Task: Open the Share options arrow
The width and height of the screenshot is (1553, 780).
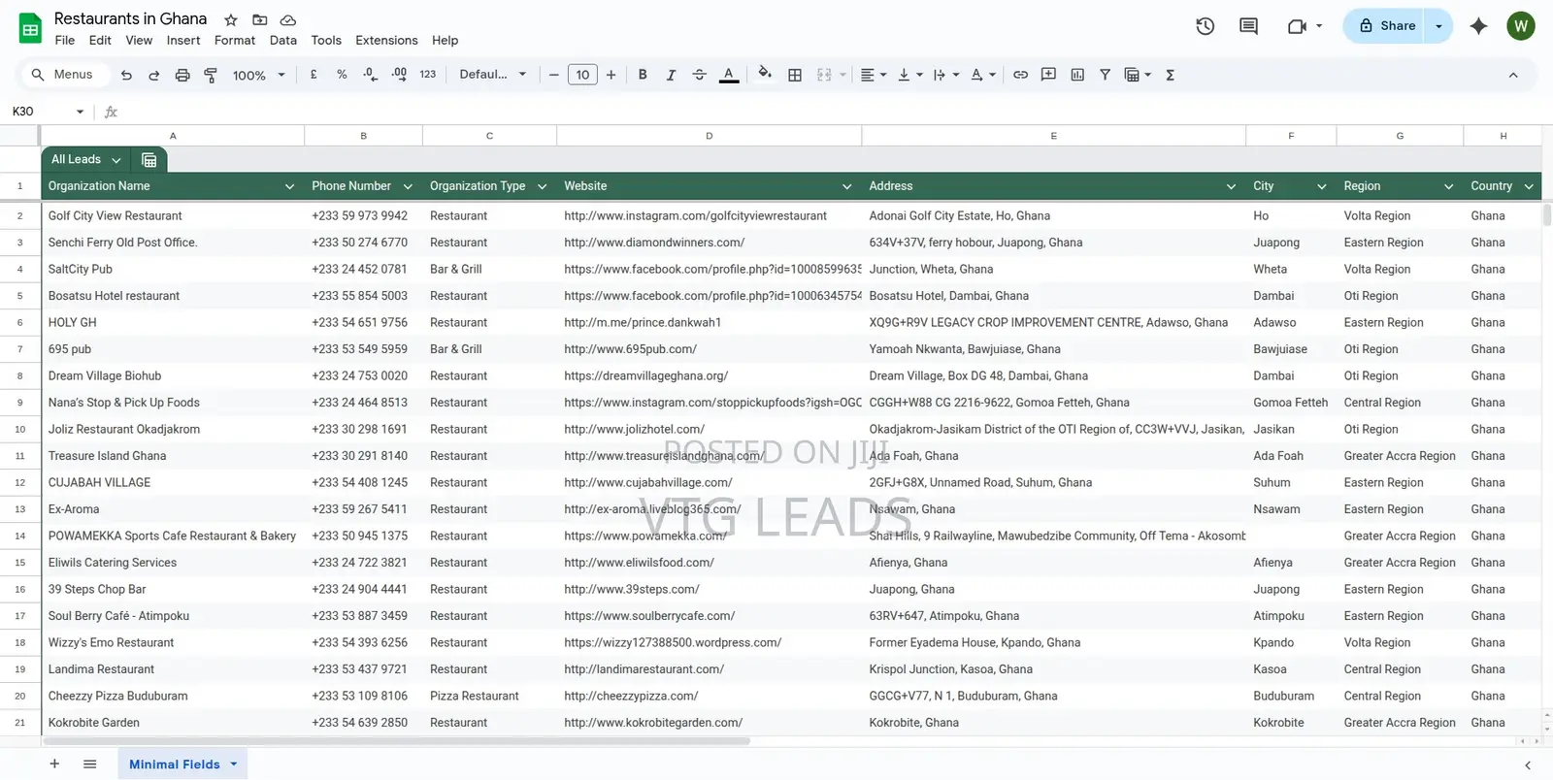Action: (x=1438, y=26)
